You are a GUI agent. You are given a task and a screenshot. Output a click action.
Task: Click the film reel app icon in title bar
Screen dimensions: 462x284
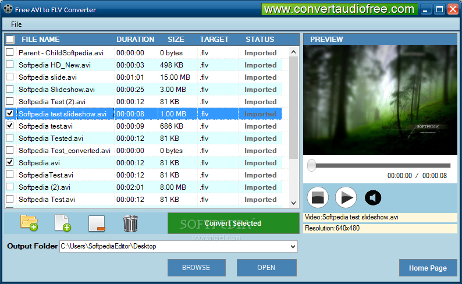coord(8,9)
